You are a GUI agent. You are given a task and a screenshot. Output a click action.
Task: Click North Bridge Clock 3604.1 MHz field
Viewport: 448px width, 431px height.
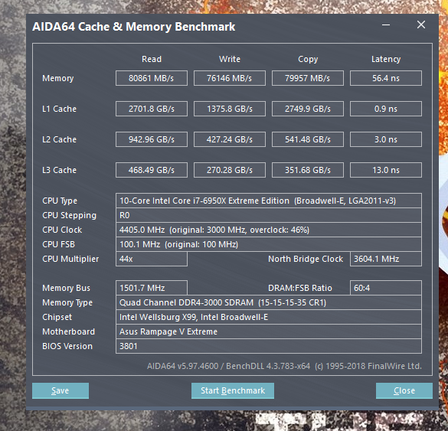point(386,259)
